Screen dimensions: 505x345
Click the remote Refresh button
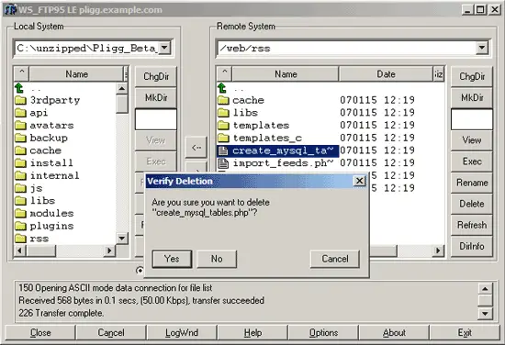(472, 225)
